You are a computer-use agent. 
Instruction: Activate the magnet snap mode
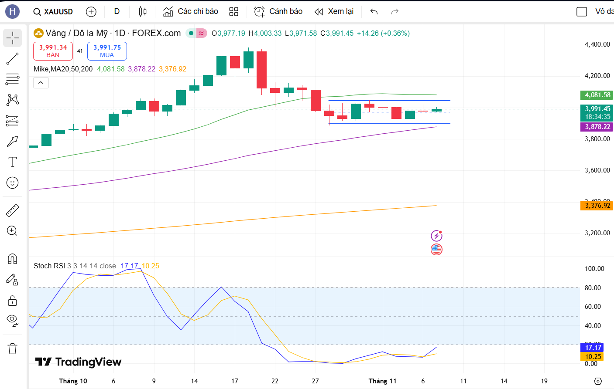(13, 259)
